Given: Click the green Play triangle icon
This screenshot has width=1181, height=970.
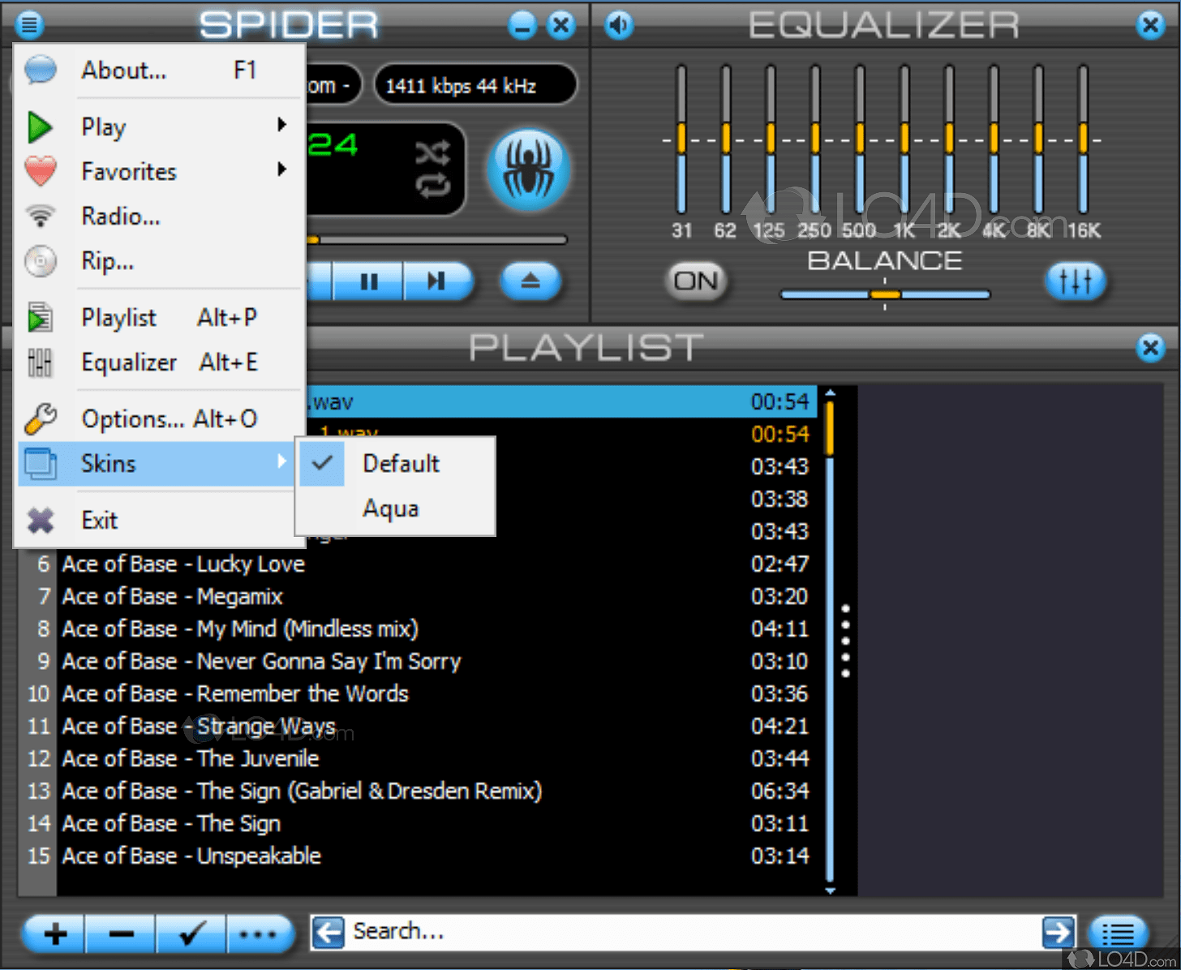Looking at the screenshot, I should click(40, 127).
